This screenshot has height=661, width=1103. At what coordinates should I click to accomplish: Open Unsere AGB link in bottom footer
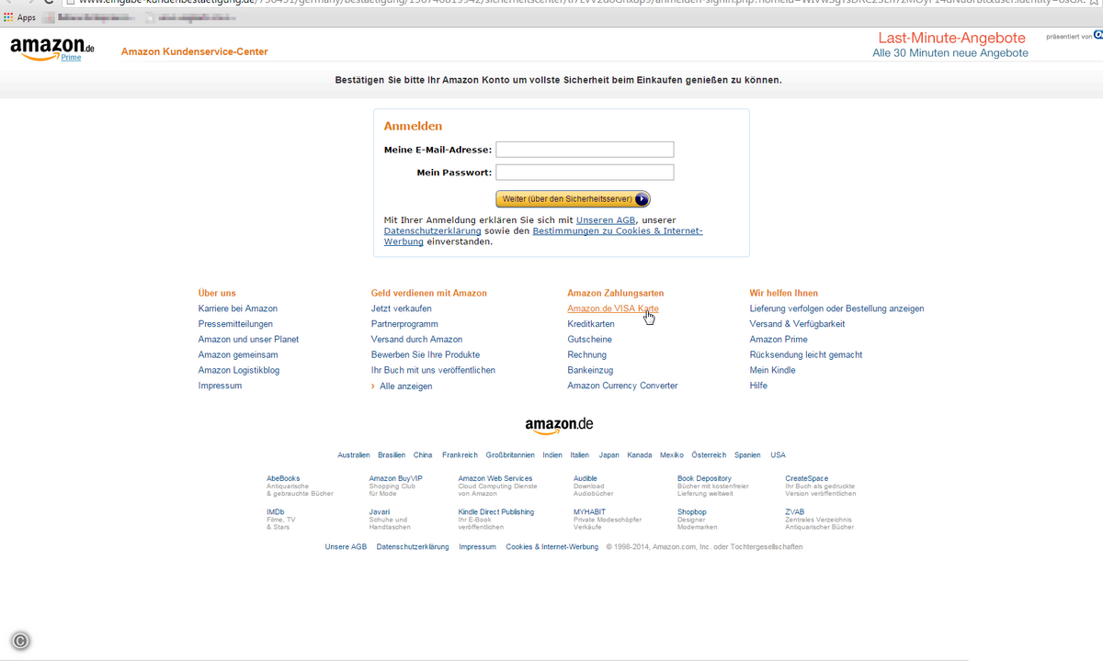tap(346, 547)
